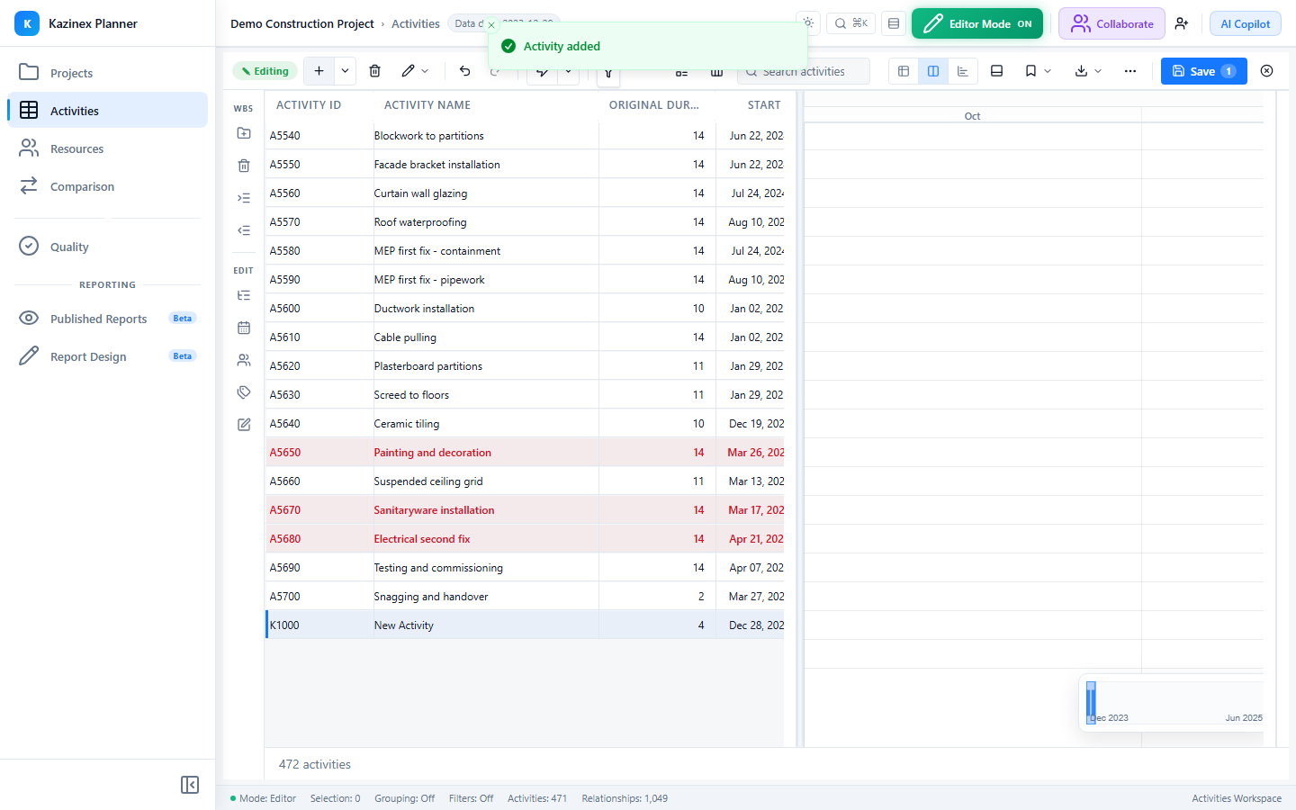1296x810 pixels.
Task: Open the Comparison page
Action: pos(108,186)
